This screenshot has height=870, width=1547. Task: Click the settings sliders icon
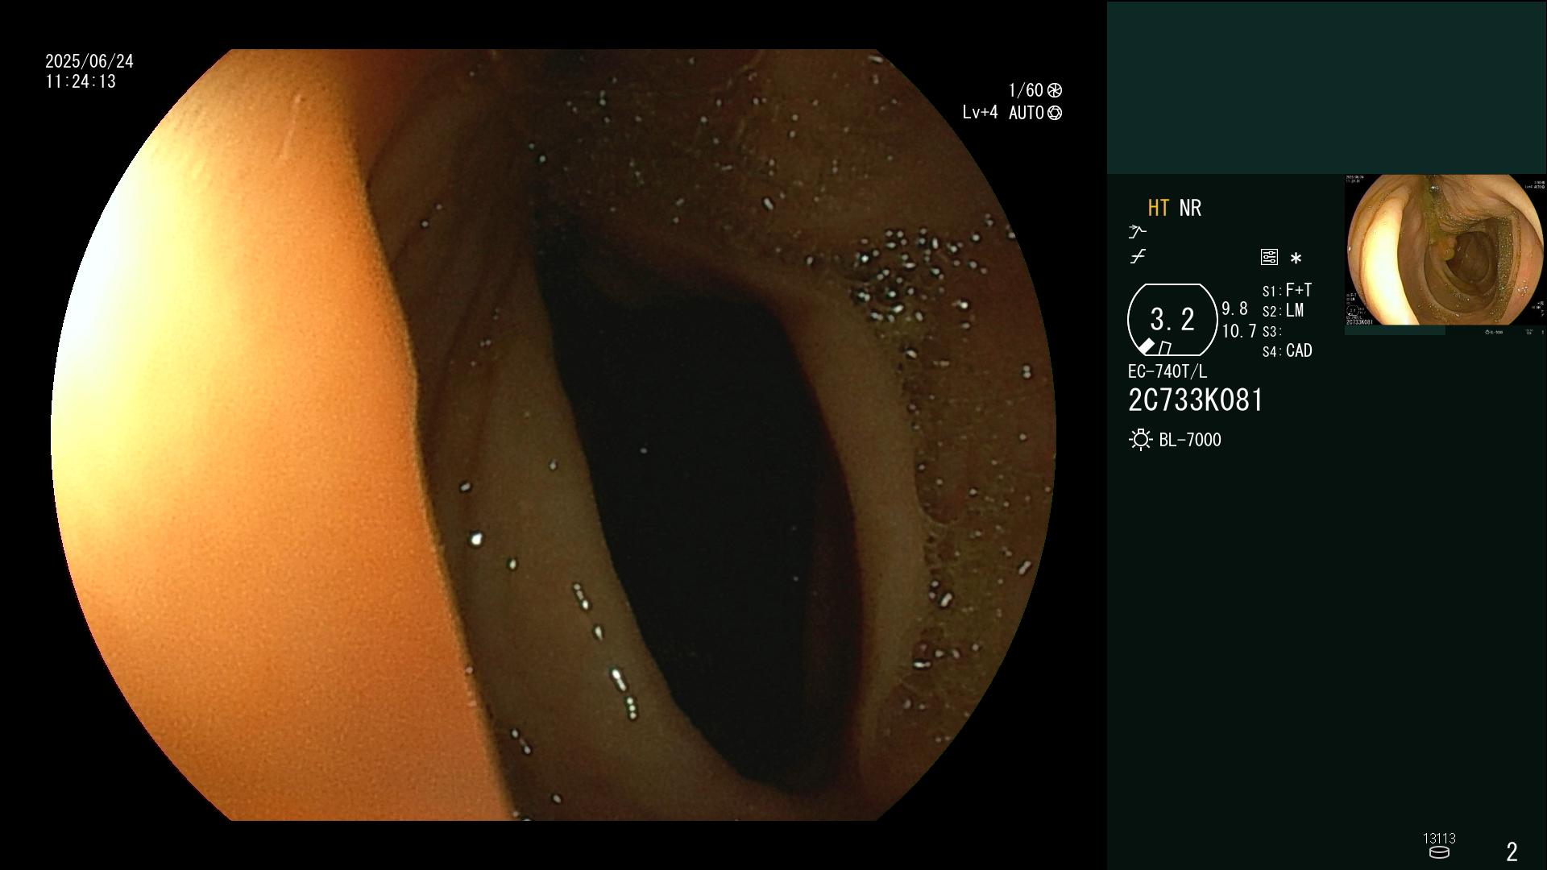(x=1269, y=257)
